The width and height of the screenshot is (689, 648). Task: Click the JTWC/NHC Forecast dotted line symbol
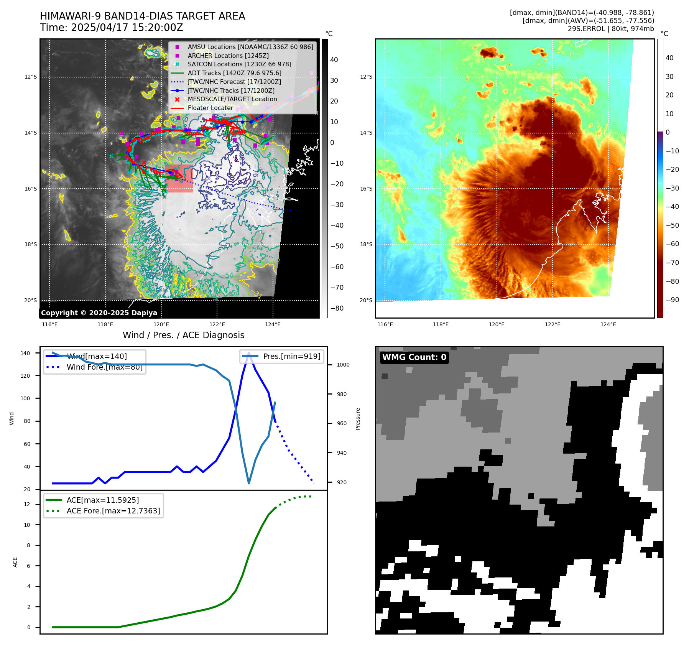177,82
